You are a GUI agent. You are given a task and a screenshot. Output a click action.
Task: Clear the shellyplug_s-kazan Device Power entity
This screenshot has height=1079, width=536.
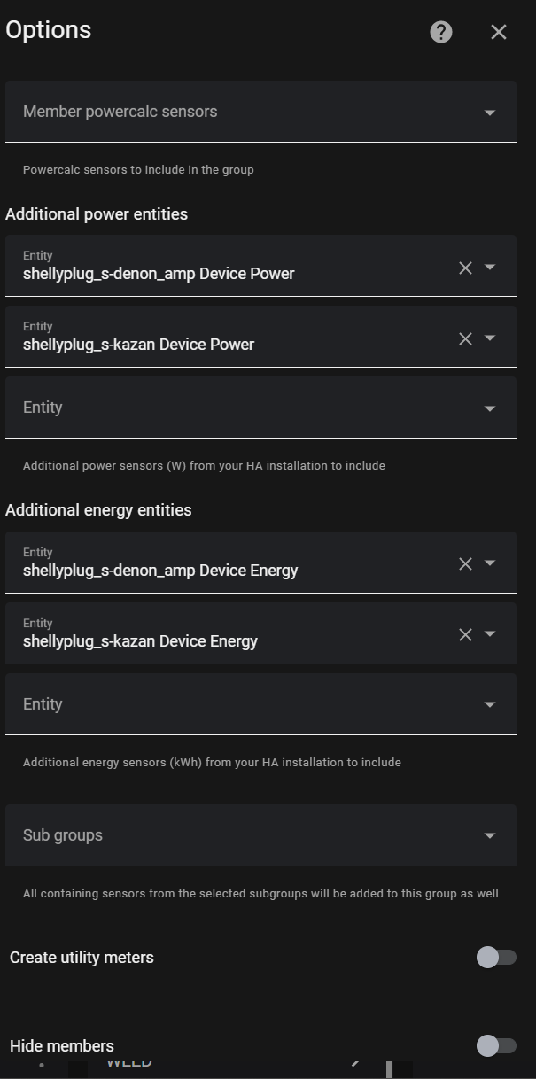(465, 338)
